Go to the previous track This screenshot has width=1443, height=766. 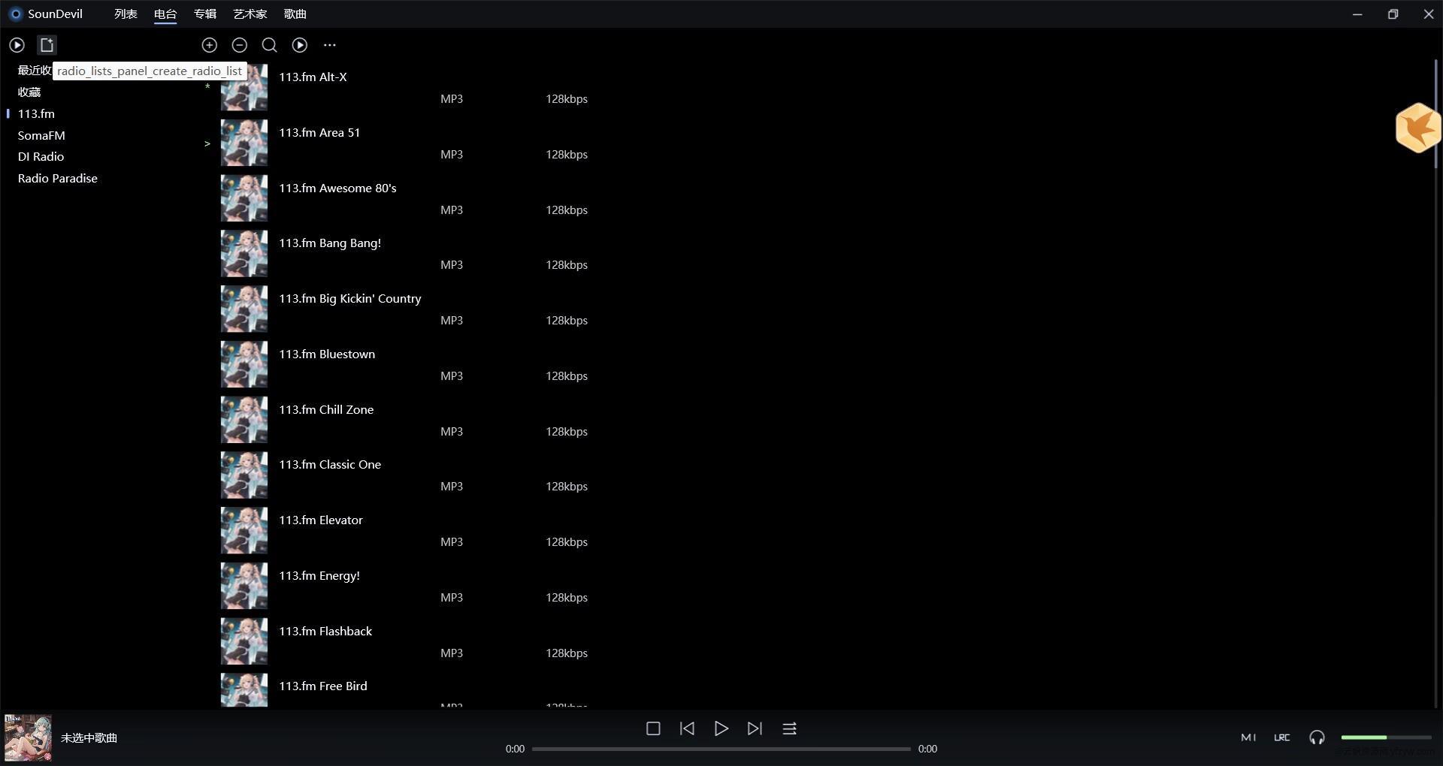click(x=687, y=728)
